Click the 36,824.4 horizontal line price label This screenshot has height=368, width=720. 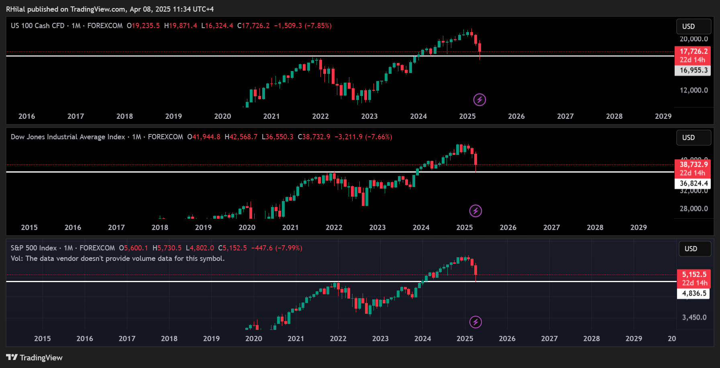[693, 183]
